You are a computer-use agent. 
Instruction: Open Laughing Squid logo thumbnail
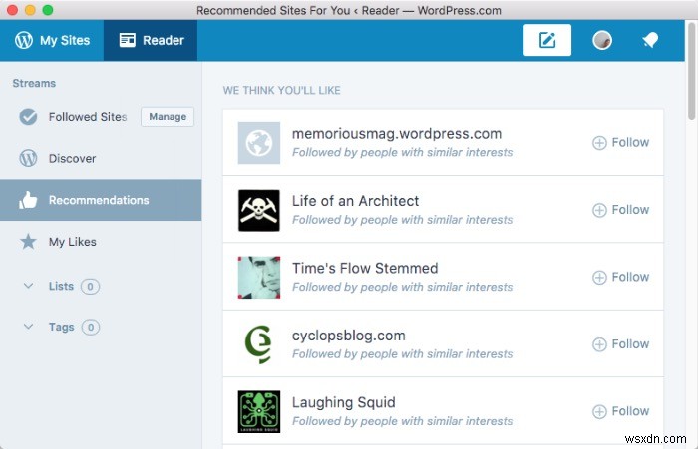(259, 411)
